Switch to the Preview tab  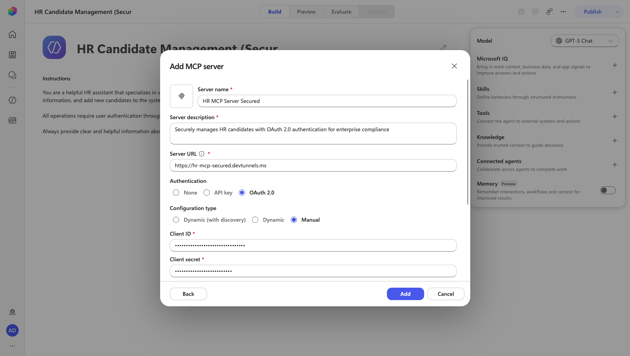306,12
